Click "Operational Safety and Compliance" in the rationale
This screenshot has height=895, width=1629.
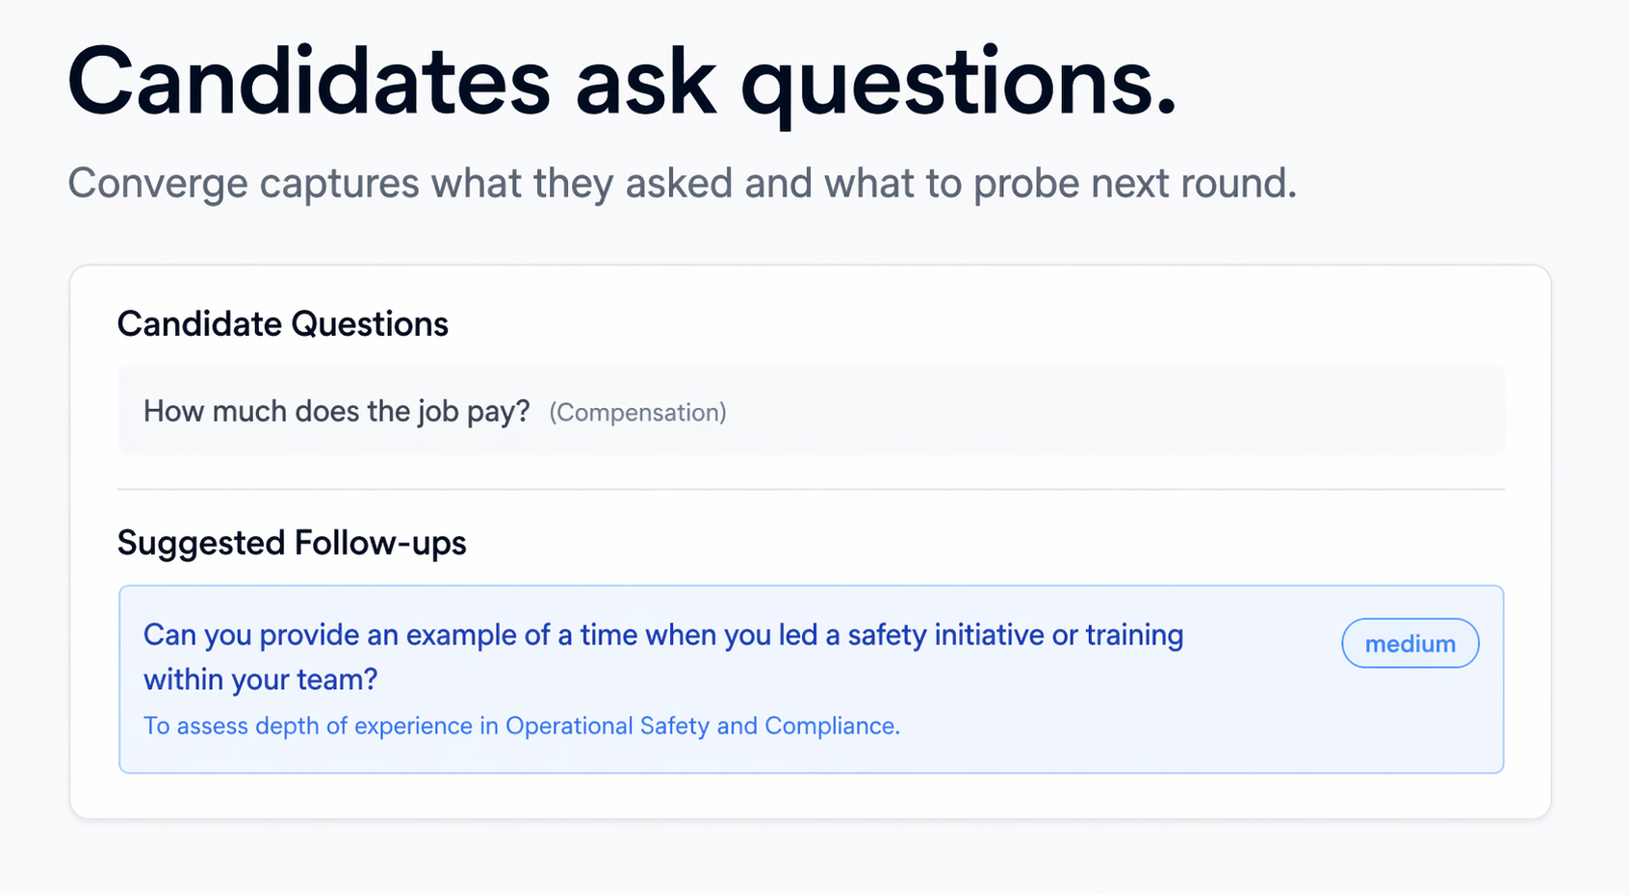702,726
